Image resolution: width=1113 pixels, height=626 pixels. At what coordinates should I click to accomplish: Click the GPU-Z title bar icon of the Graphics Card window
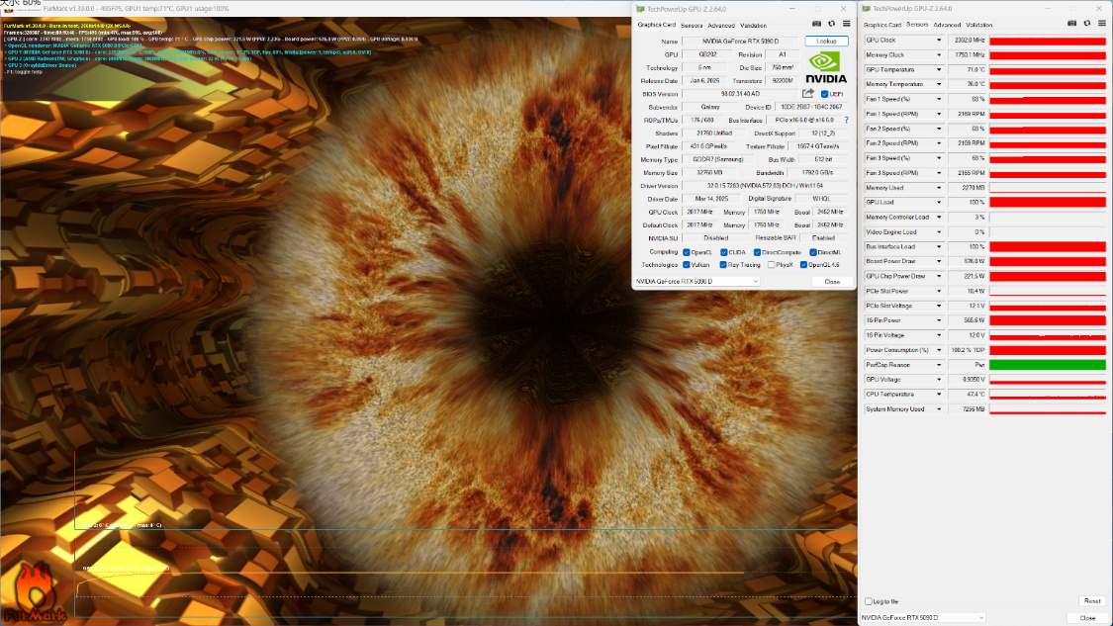[640, 9]
